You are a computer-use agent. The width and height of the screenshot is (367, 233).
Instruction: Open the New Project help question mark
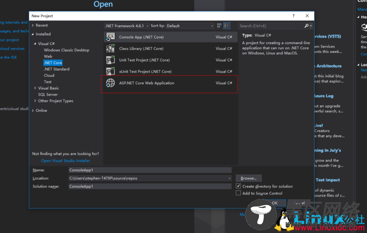[293, 16]
